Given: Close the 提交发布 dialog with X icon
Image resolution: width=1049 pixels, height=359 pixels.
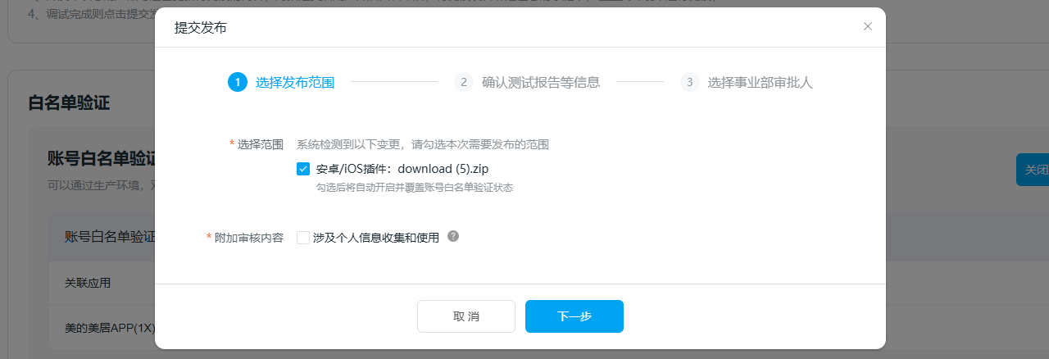Looking at the screenshot, I should 868,27.
